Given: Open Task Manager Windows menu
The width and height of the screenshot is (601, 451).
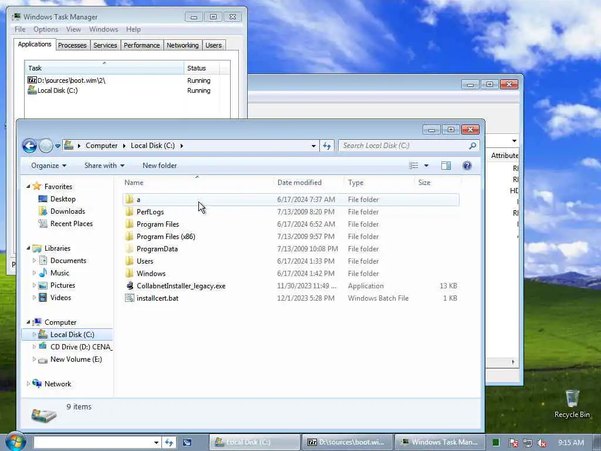Looking at the screenshot, I should tap(103, 29).
